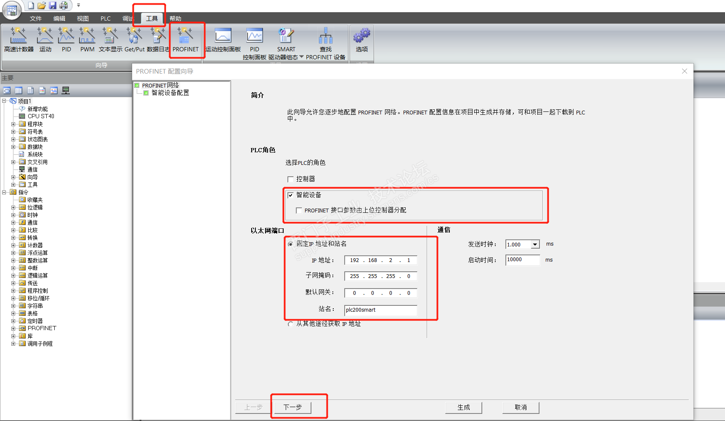Select 新增功能 in the project tree
Screen dimensions: 725x421
(x=37, y=109)
